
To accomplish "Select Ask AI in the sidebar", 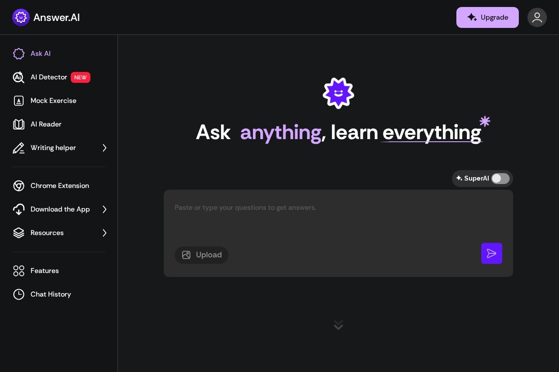I will coord(41,54).
